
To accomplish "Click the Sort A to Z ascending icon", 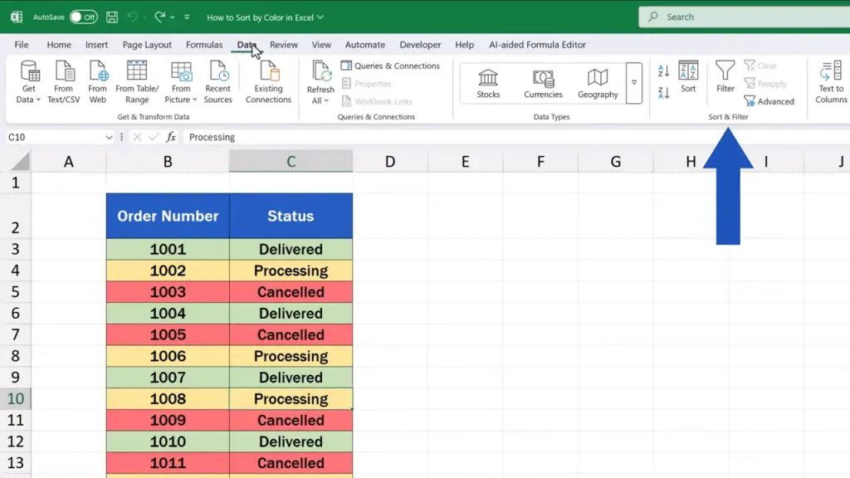I will 663,71.
